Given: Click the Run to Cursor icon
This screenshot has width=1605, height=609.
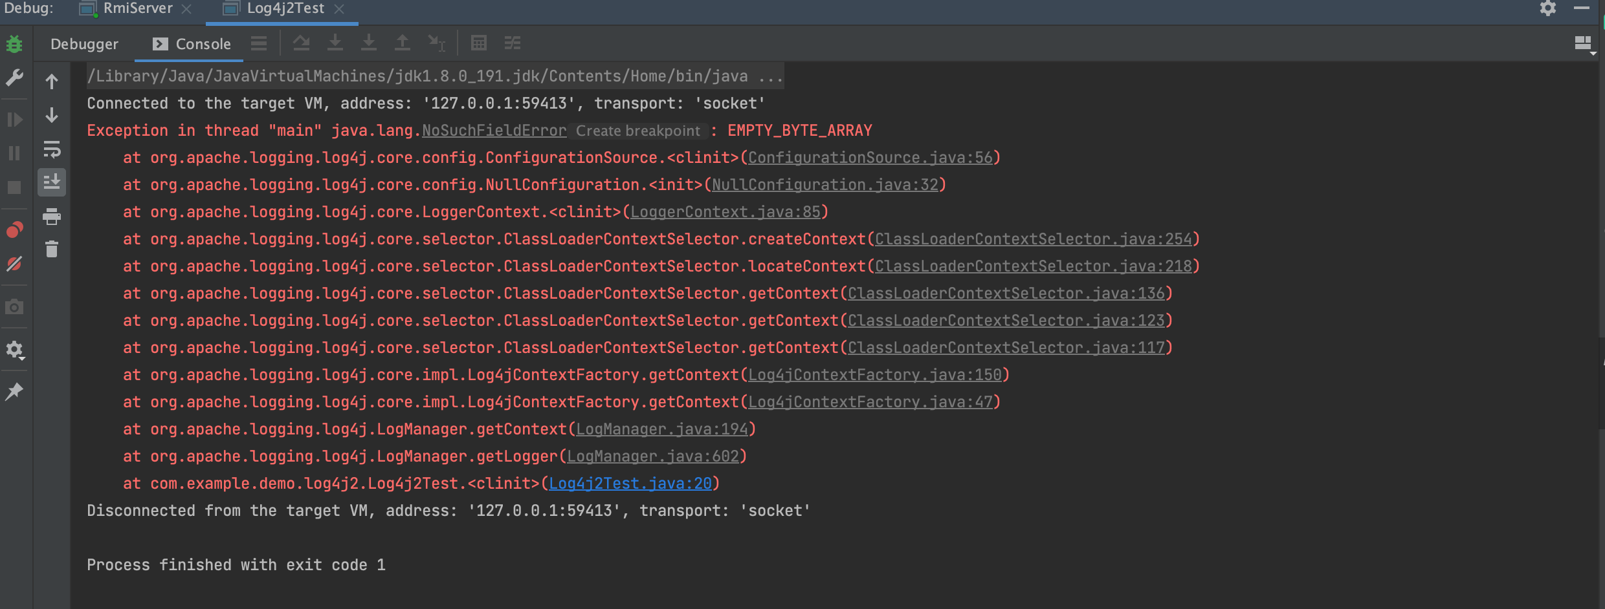Looking at the screenshot, I should 437,43.
